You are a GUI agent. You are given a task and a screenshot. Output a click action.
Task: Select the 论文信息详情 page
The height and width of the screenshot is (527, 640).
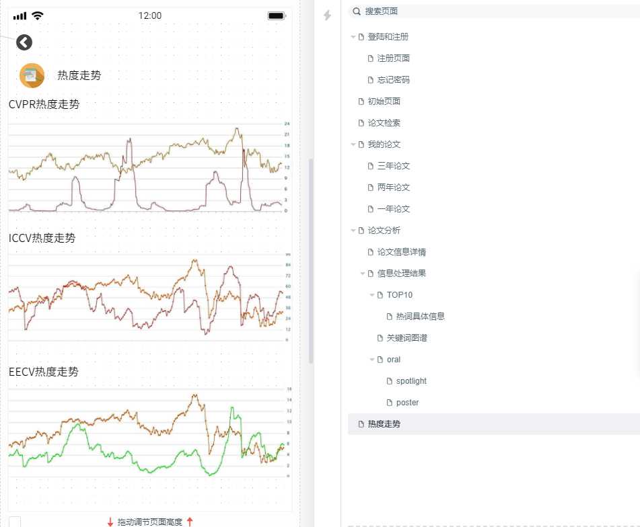pyautogui.click(x=402, y=252)
